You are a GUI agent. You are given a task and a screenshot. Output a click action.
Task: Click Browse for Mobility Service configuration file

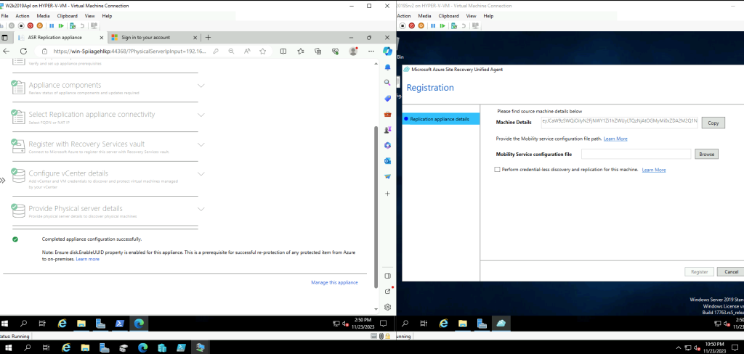(x=706, y=154)
